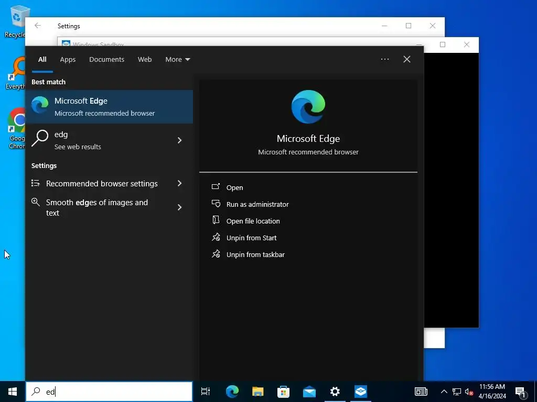This screenshot has height=402, width=537.
Task: Click the magnifier icon beside 'edg'
Action: click(x=40, y=138)
